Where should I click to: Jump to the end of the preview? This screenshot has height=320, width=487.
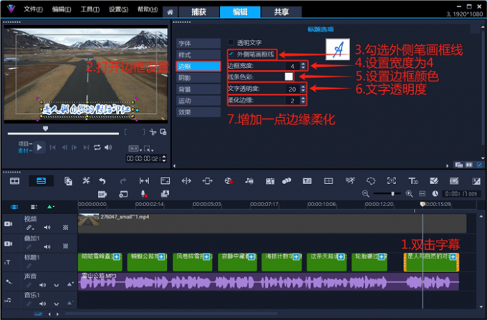click(86, 147)
